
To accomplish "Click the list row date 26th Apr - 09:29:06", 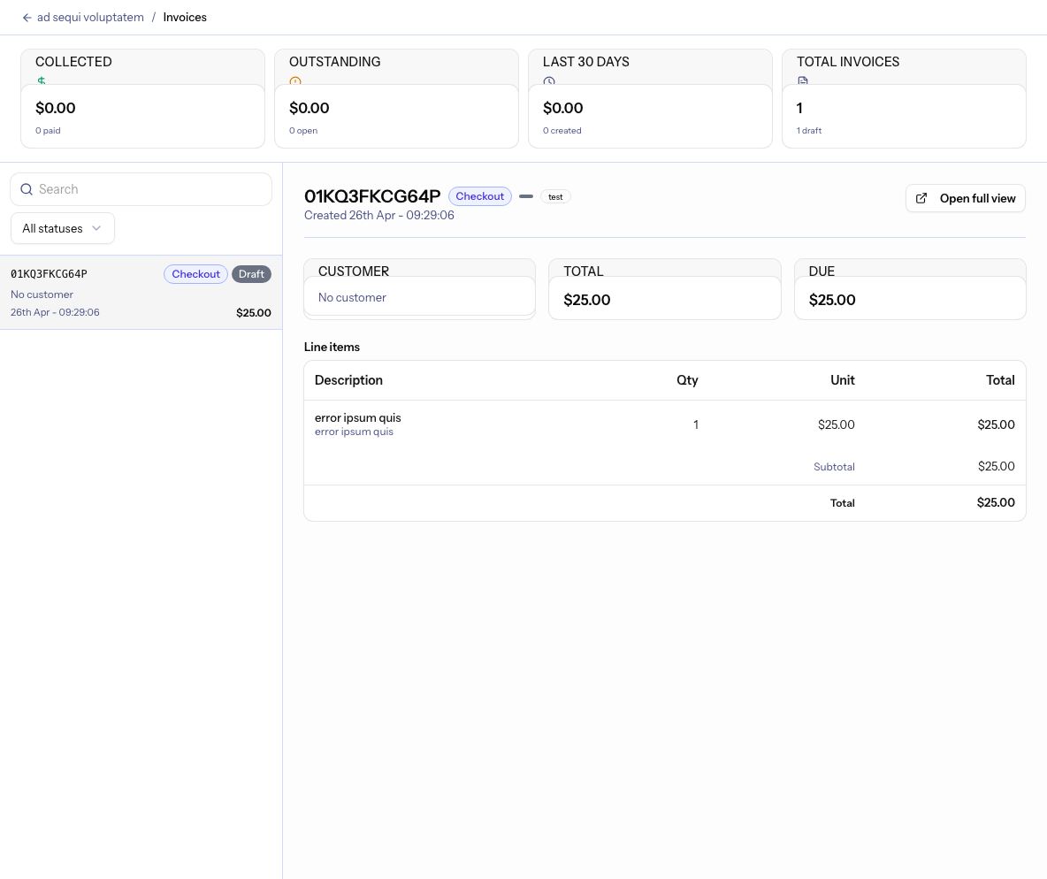I will tap(55, 312).
